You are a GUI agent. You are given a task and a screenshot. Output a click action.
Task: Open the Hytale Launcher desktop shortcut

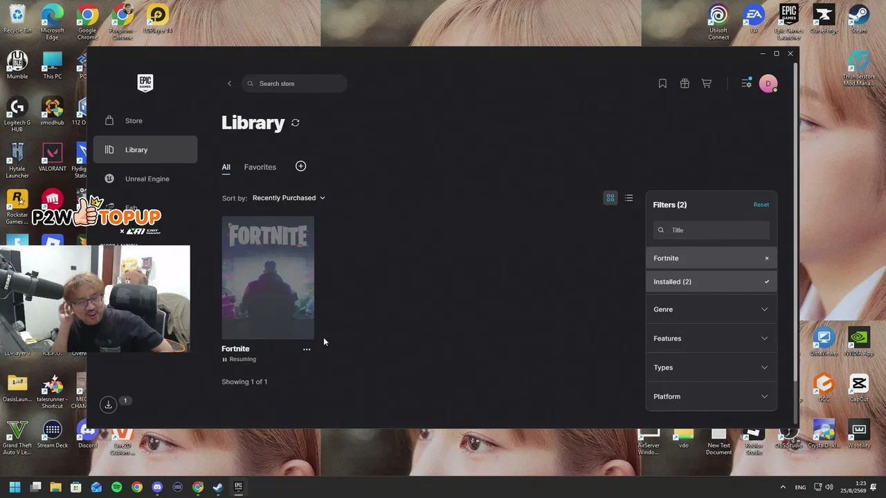(17, 160)
